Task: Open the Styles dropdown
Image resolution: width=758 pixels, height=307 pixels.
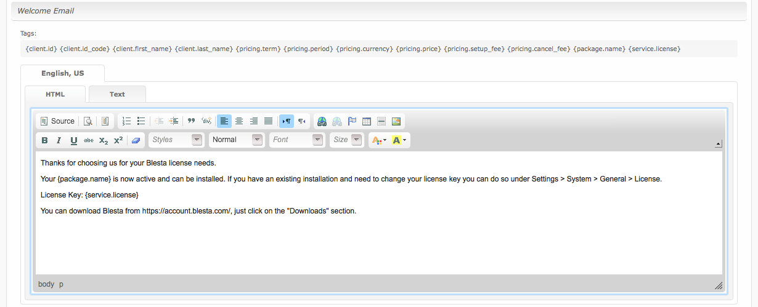Action: [176, 140]
